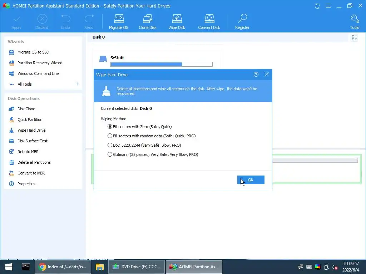The image size is (366, 274).
Task: Switch to DVD Drive (E:) taskbar window
Action: tap(137, 267)
